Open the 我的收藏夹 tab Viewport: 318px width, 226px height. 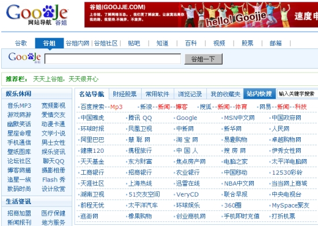pyautogui.click(x=225, y=94)
